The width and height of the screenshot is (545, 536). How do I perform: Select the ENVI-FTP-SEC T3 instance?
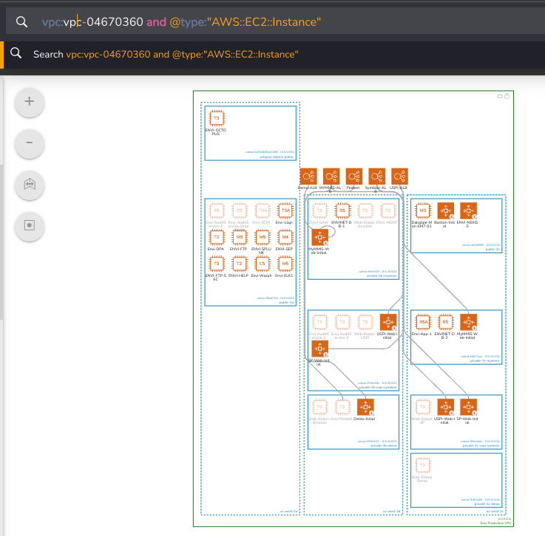217,264
